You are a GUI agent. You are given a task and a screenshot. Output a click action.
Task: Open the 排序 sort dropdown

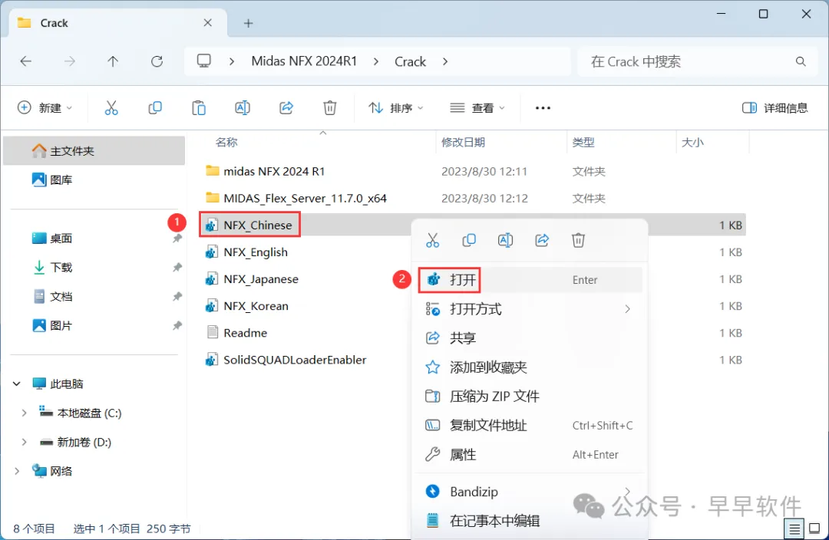coord(396,108)
